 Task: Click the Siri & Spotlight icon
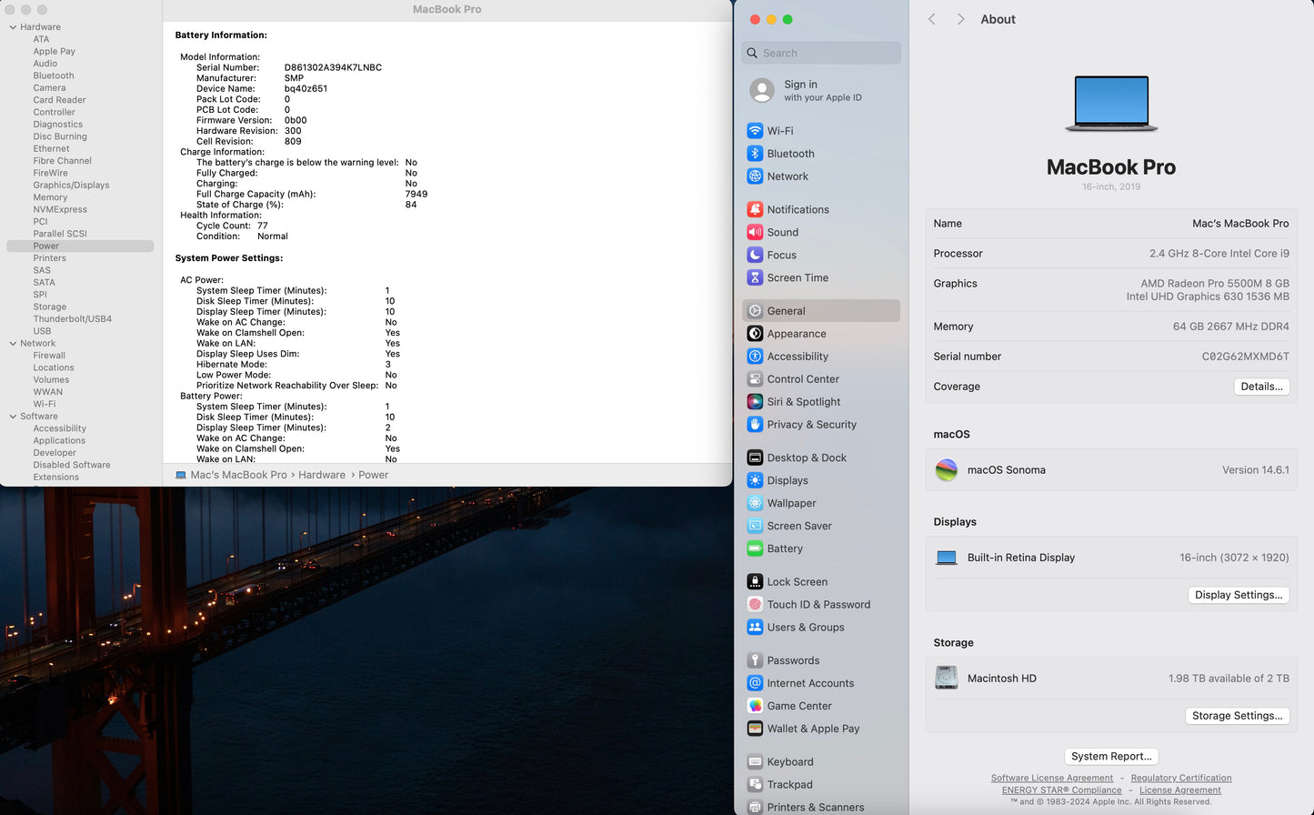click(x=755, y=402)
